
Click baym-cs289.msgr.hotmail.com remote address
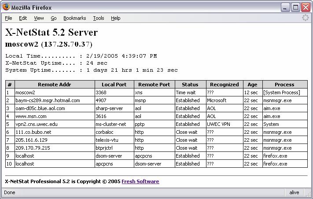pos(48,100)
